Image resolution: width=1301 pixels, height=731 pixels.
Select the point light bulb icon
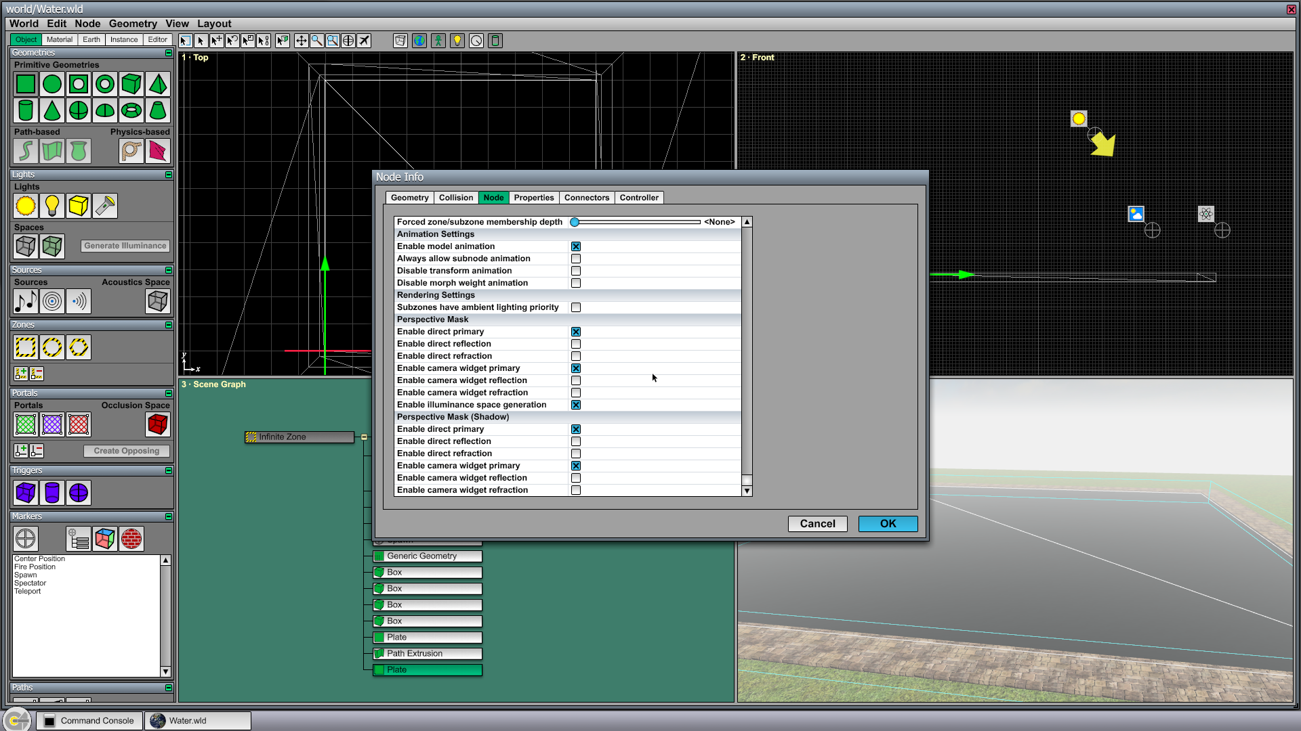52,206
